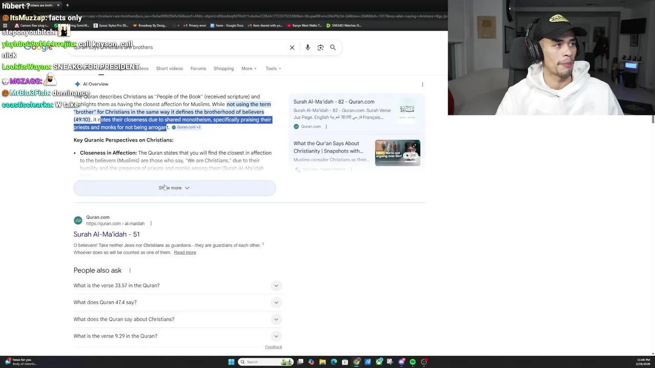
Task: Click the quran.com › al-maidah URL text
Action: coord(115,224)
